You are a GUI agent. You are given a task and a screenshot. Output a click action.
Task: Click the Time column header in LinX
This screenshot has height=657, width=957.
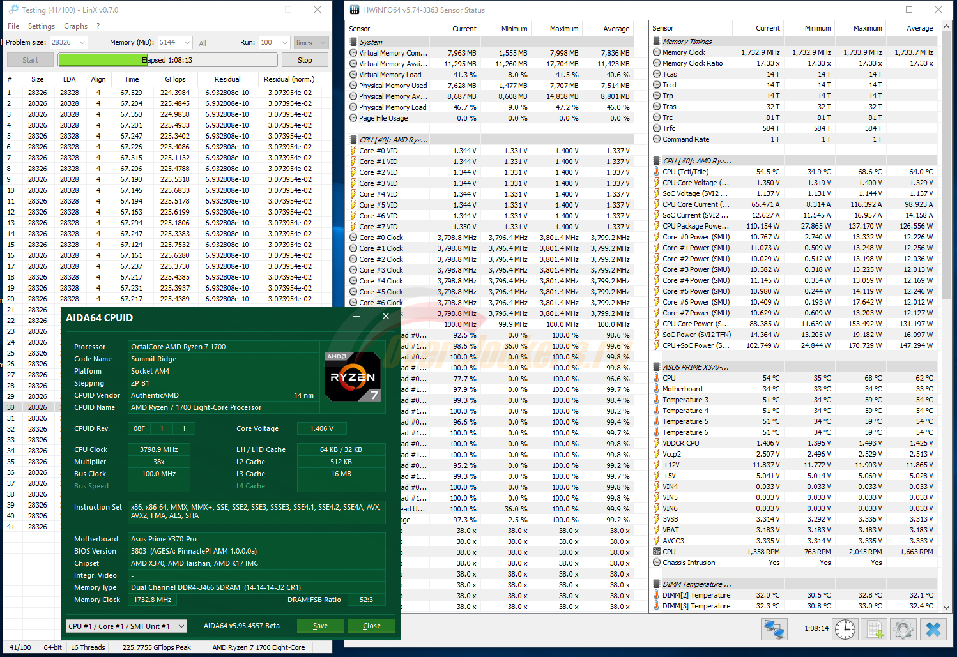point(132,79)
